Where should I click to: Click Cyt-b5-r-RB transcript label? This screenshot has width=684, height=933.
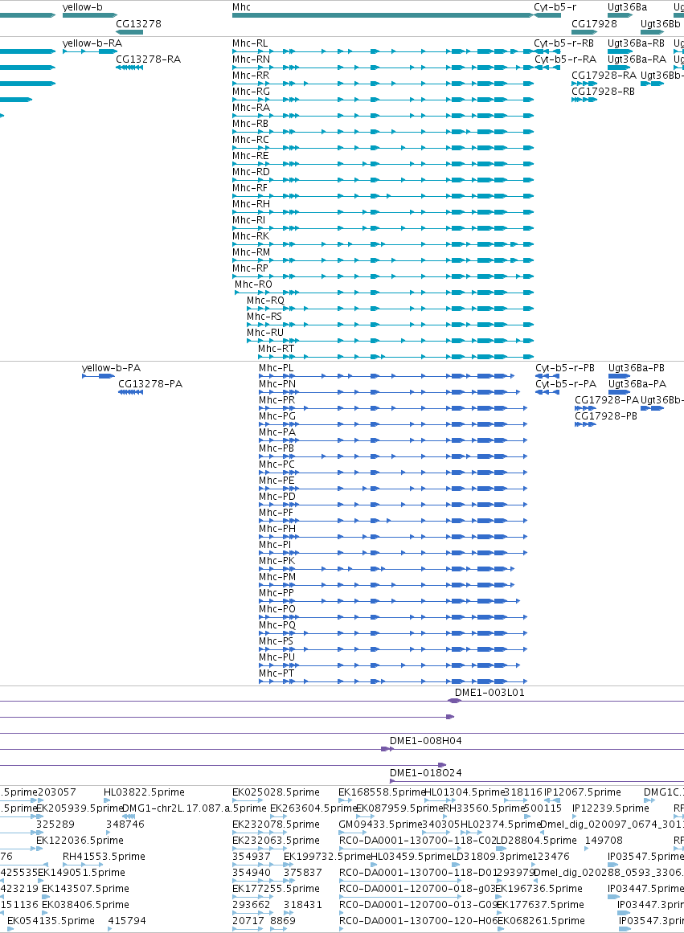pyautogui.click(x=563, y=43)
